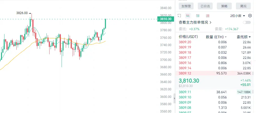This screenshot has width=256, height=113.
Task: Click the panel collapse arrow beside the chart
Action: point(175,98)
